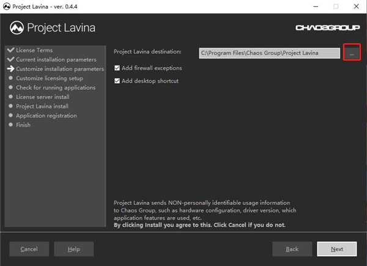367x266 pixels.
Task: Select Customize installation parameters step
Action: tap(60, 69)
